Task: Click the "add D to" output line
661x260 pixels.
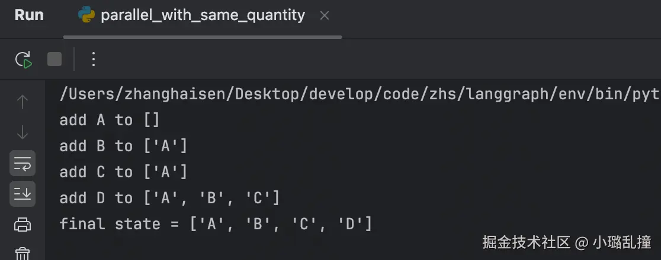Action: tap(169, 198)
